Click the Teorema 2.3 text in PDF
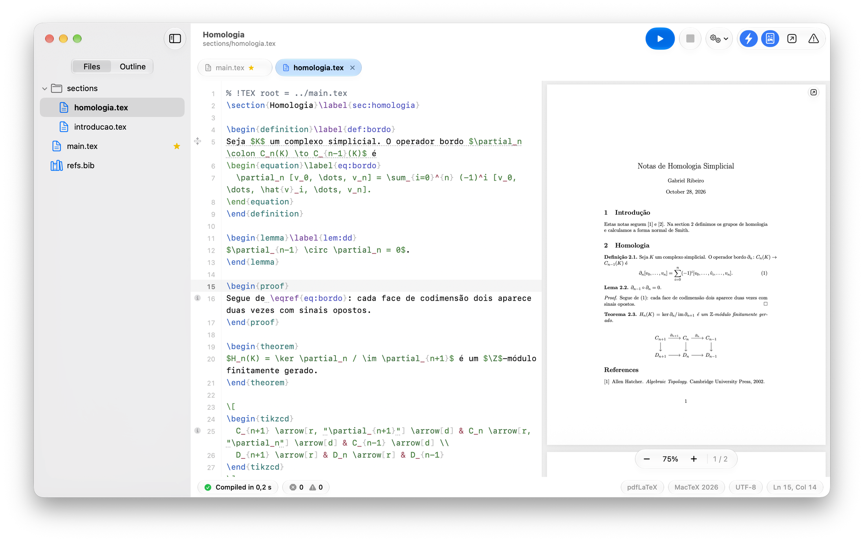 [620, 314]
